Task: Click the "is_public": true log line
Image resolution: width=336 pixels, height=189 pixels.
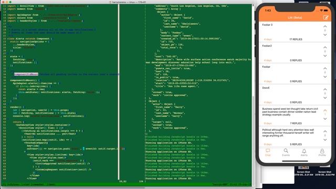Action: click(167, 77)
